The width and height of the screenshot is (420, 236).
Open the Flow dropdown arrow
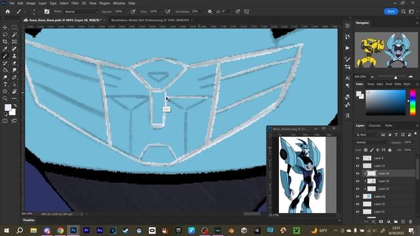(160, 12)
